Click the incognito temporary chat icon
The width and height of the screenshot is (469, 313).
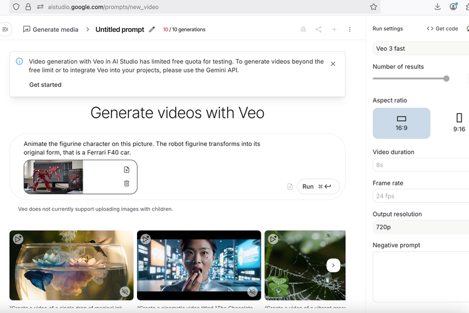click(303, 29)
